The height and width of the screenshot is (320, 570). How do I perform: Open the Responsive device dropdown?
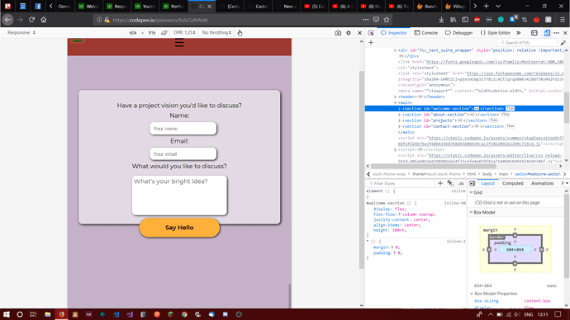(x=21, y=33)
